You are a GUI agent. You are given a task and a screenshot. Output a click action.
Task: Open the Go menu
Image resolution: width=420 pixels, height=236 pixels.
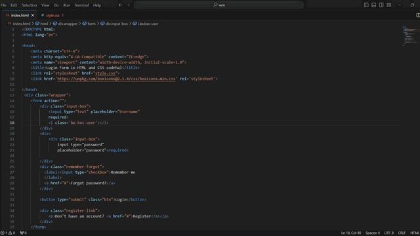point(56,5)
